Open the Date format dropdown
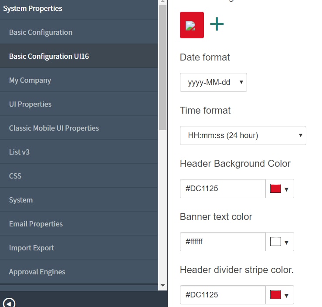 pos(214,82)
